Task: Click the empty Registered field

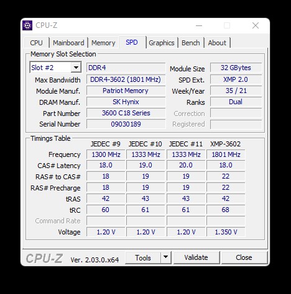Action: pos(236,124)
